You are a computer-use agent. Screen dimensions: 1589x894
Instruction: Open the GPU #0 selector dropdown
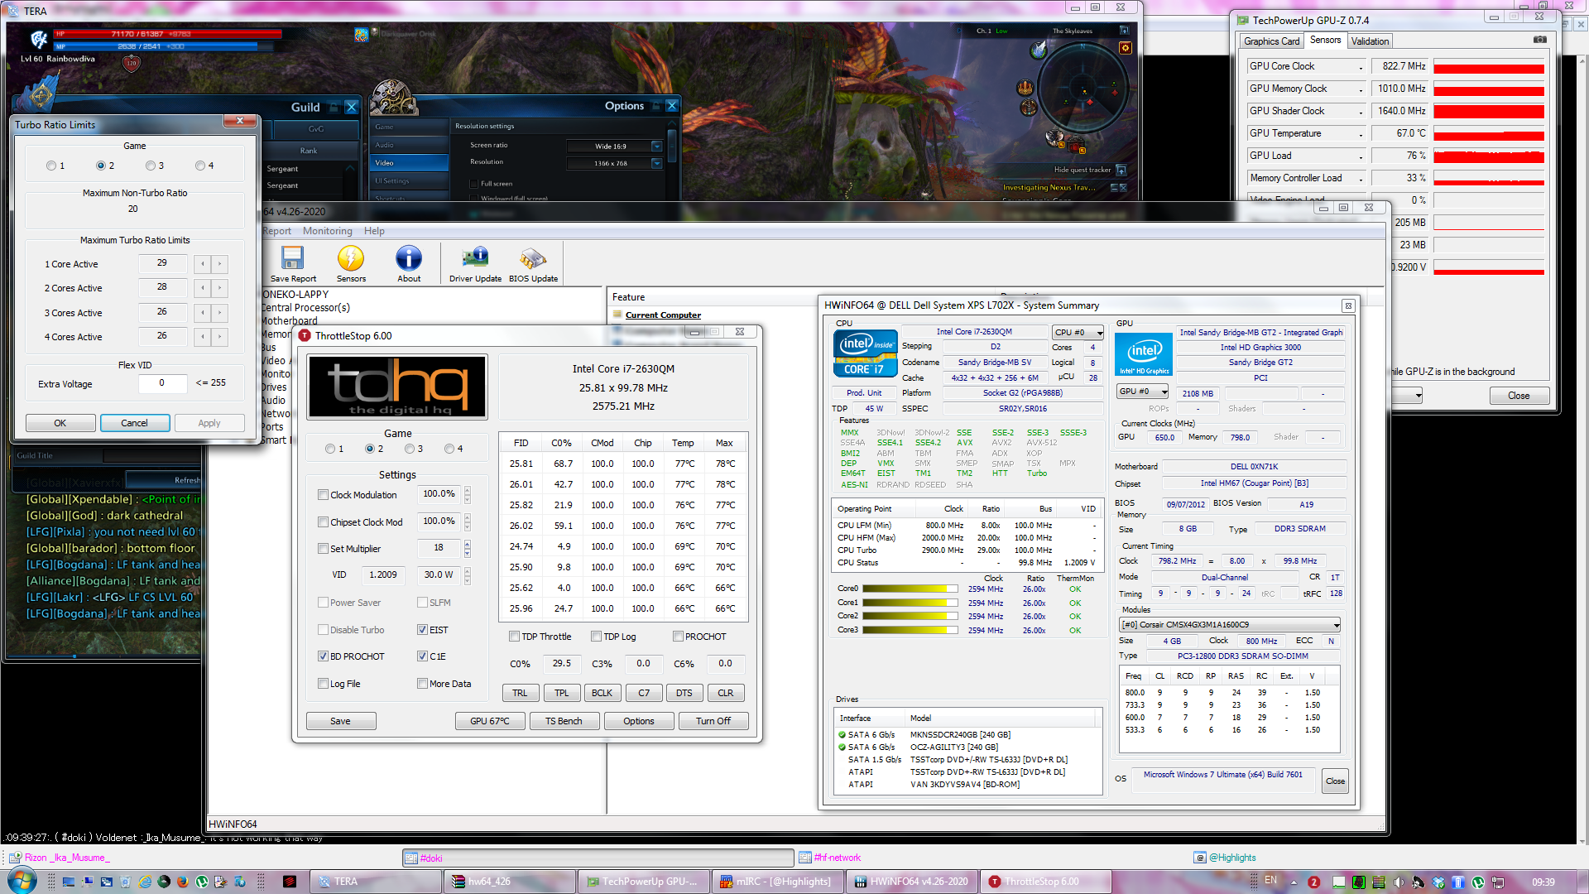[x=1143, y=392]
